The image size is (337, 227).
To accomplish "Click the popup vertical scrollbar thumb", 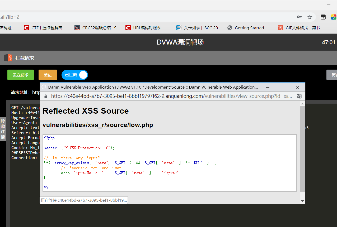I will pyautogui.click(x=302, y=149).
